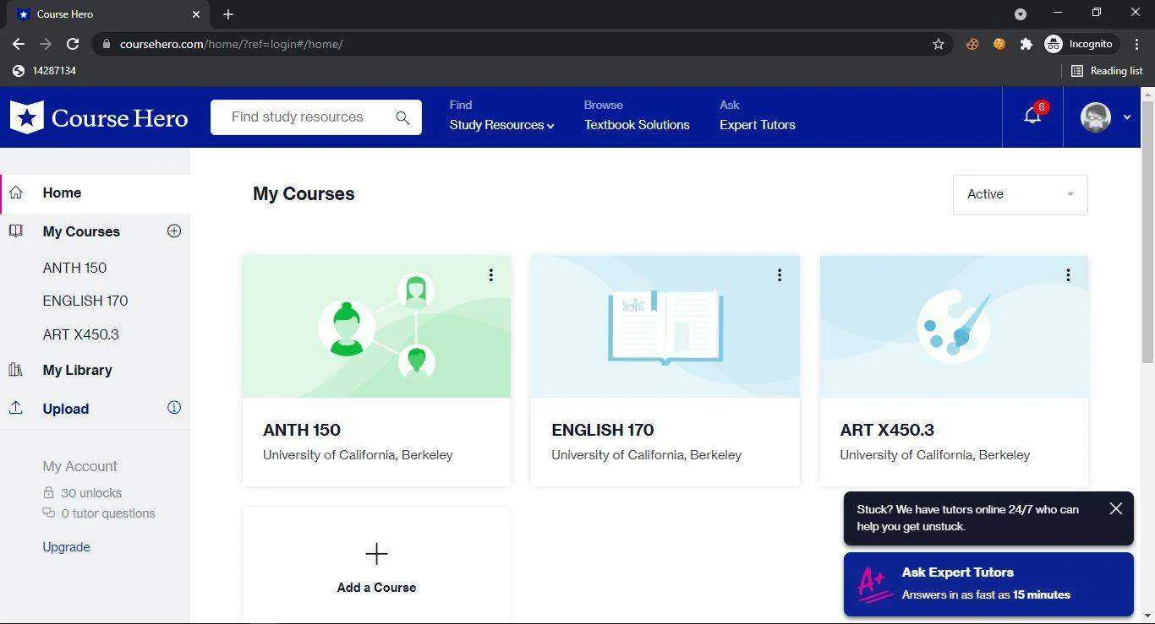Click the Home house icon in sidebar
Image resolution: width=1155 pixels, height=624 pixels.
[16, 193]
